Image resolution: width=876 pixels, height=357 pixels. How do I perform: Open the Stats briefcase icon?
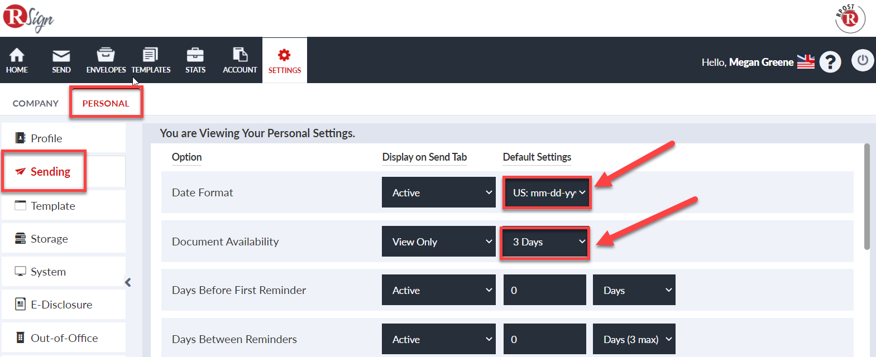[195, 55]
